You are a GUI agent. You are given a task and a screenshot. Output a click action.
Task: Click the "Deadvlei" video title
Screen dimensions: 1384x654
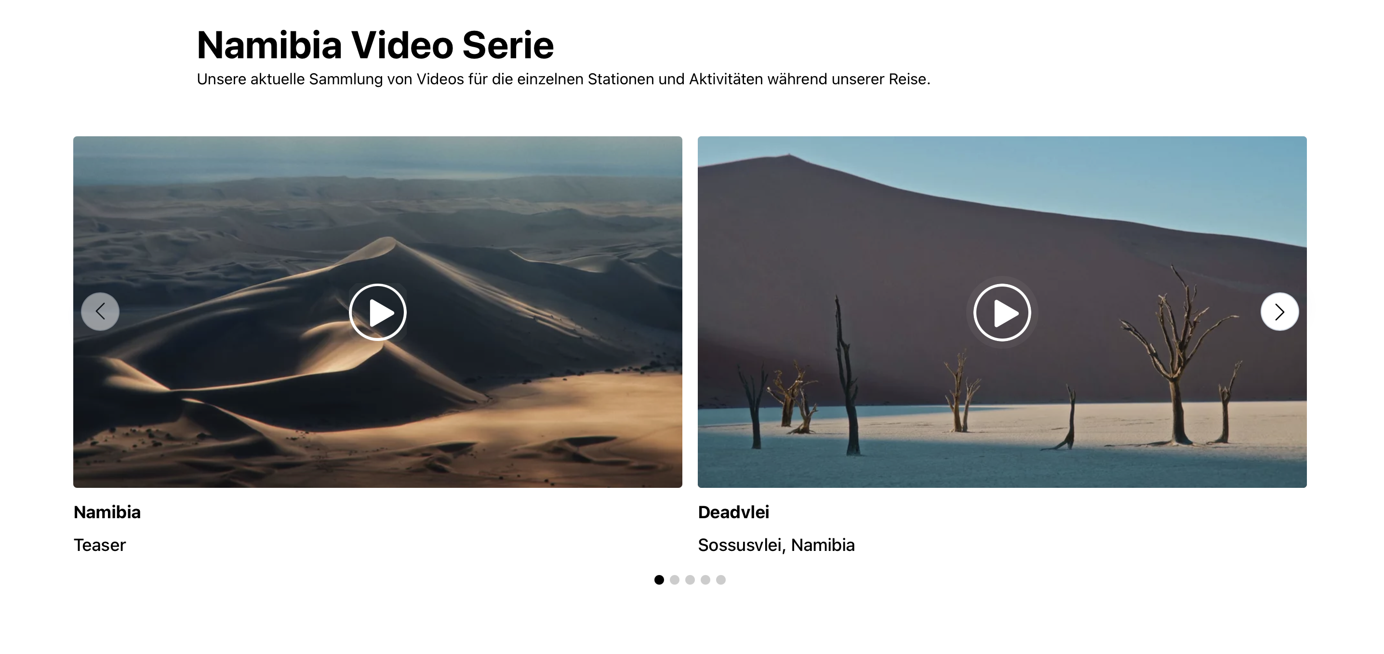pyautogui.click(x=733, y=512)
